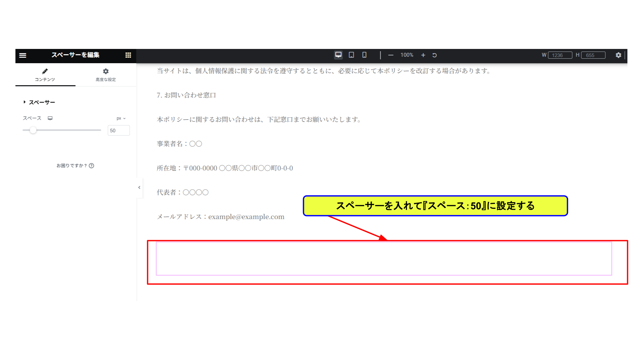
Task: Open responsive settings gear icon
Action: pyautogui.click(x=618, y=55)
